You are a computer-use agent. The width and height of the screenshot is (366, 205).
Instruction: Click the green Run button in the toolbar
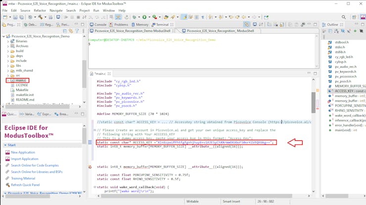tap(144, 17)
